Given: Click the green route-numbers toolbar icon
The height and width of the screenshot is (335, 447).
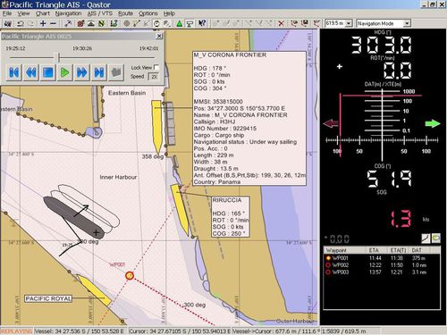Looking at the screenshot, I should click(x=114, y=23).
